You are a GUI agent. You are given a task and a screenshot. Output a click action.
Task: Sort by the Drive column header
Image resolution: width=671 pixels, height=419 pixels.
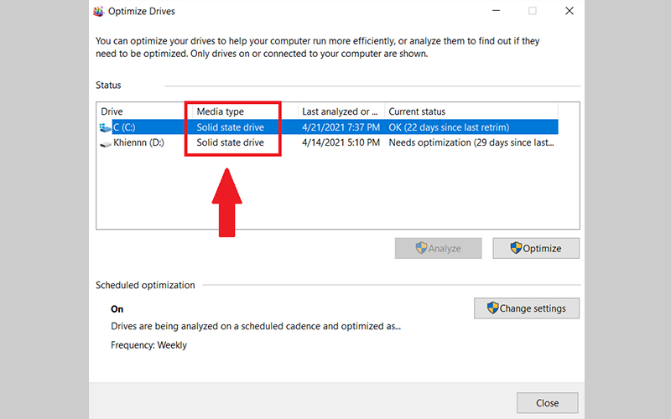tap(112, 111)
